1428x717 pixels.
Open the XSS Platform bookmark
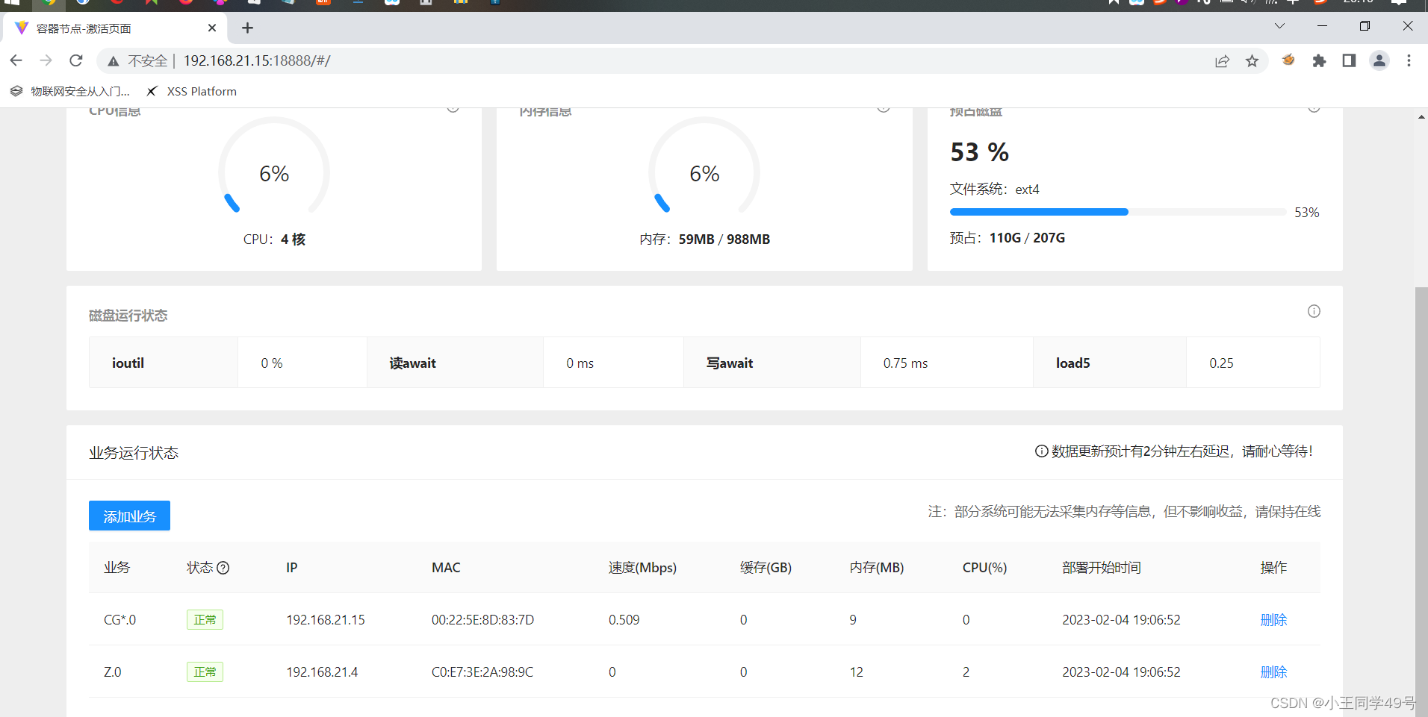point(191,91)
